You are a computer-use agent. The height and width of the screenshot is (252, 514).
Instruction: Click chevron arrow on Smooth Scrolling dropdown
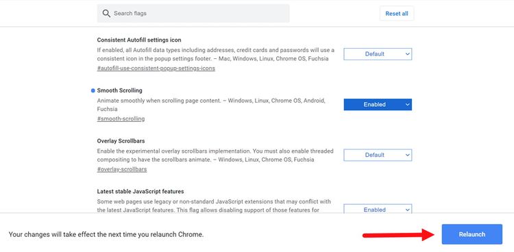tap(408, 105)
